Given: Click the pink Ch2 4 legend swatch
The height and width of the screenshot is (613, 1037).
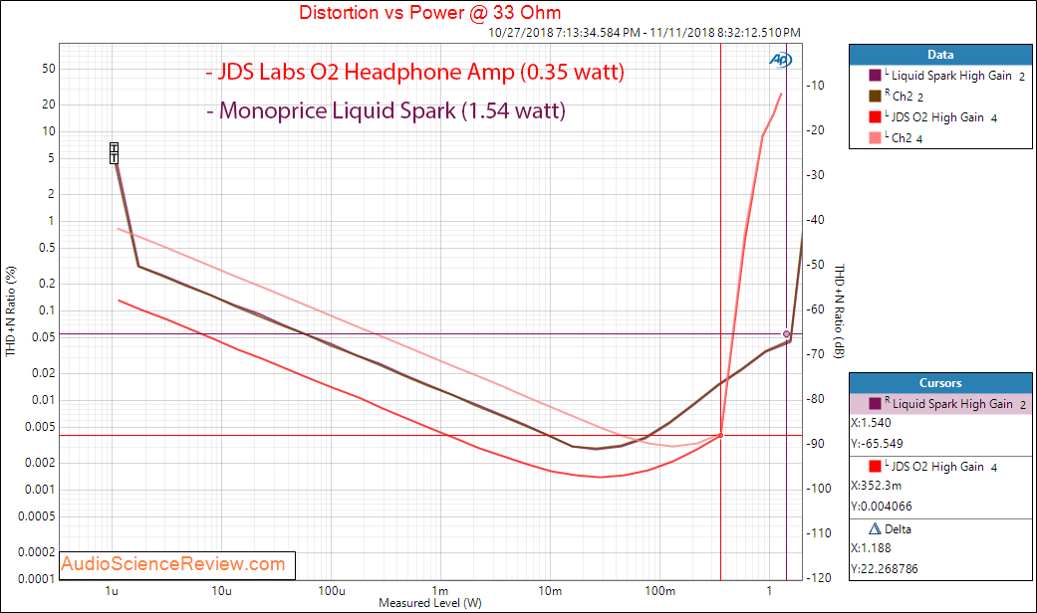Looking at the screenshot, I should [x=875, y=137].
